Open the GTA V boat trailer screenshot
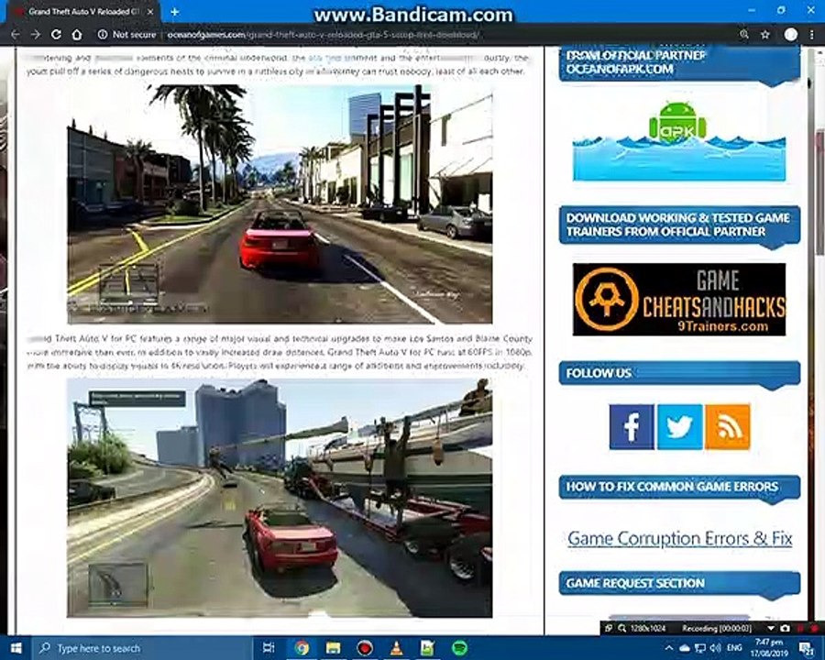Image resolution: width=825 pixels, height=660 pixels. pos(280,498)
